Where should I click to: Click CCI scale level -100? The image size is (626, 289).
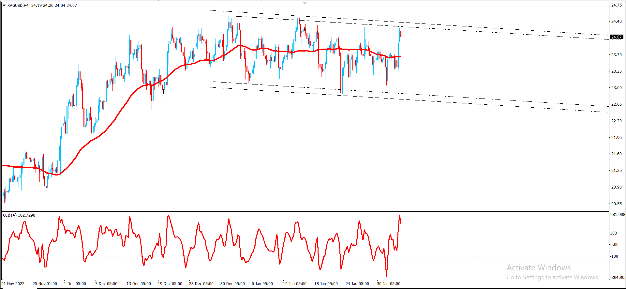[x=614, y=256]
